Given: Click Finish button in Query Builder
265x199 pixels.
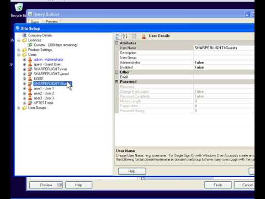Looking at the screenshot, I should point(218,185).
